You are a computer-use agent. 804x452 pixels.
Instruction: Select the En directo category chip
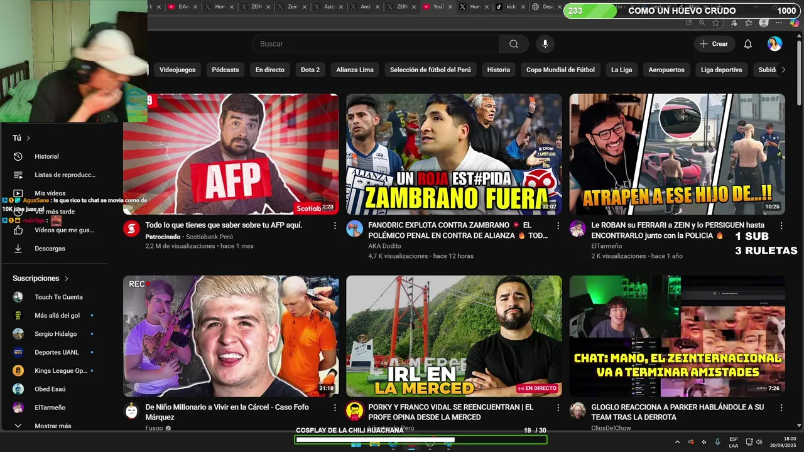click(269, 70)
